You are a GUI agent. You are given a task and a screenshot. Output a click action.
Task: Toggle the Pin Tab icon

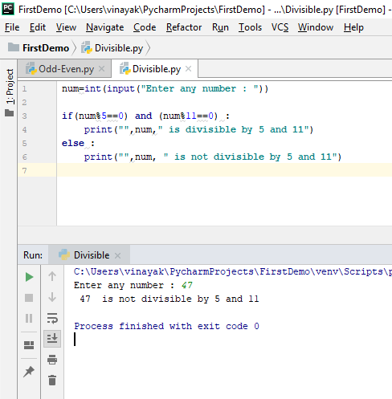coord(29,372)
